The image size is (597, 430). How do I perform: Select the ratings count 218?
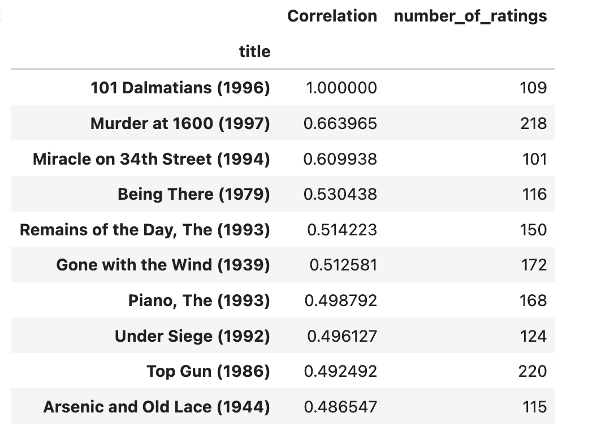coord(534,123)
